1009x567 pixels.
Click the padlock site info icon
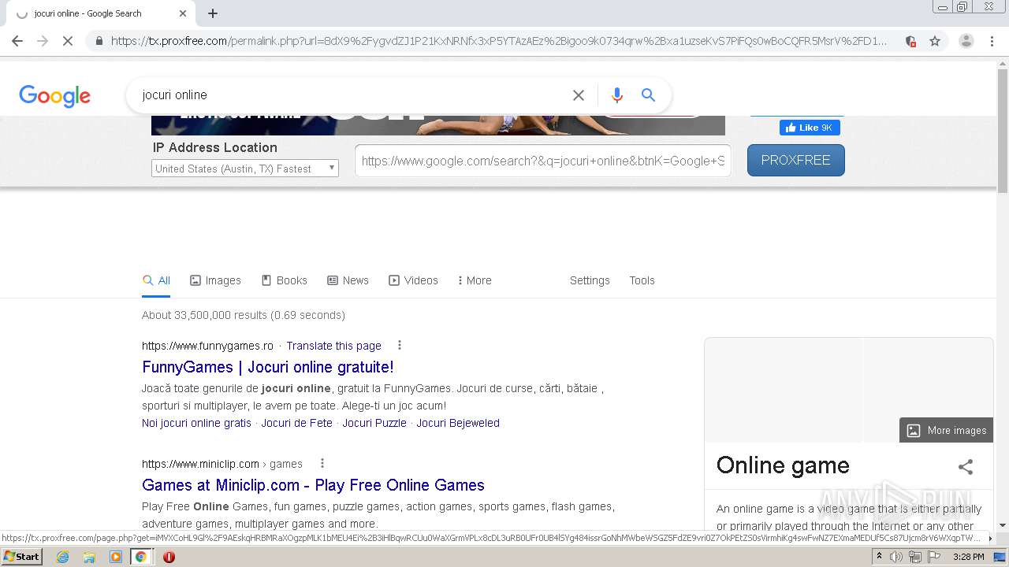click(x=99, y=41)
